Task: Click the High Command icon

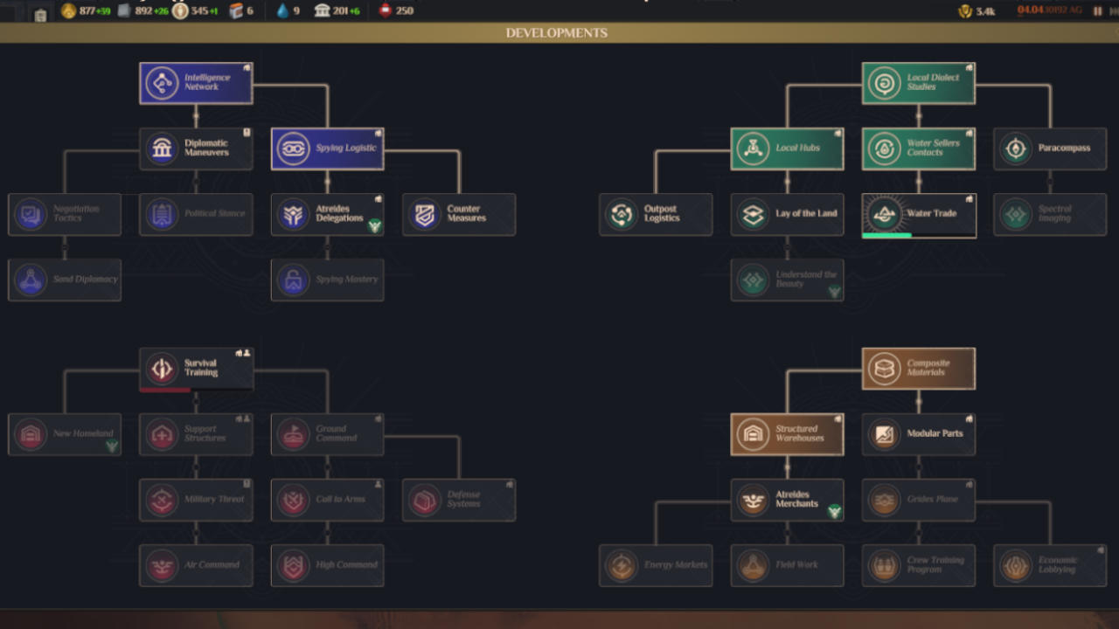Action: 293,566
